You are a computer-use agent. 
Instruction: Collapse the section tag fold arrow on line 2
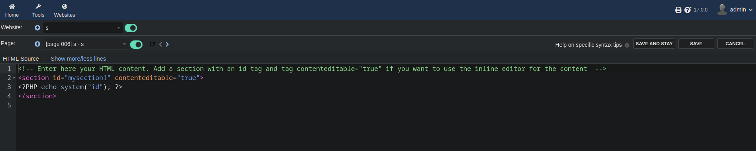tap(14, 78)
